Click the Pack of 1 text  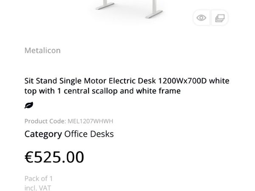pos(39,178)
